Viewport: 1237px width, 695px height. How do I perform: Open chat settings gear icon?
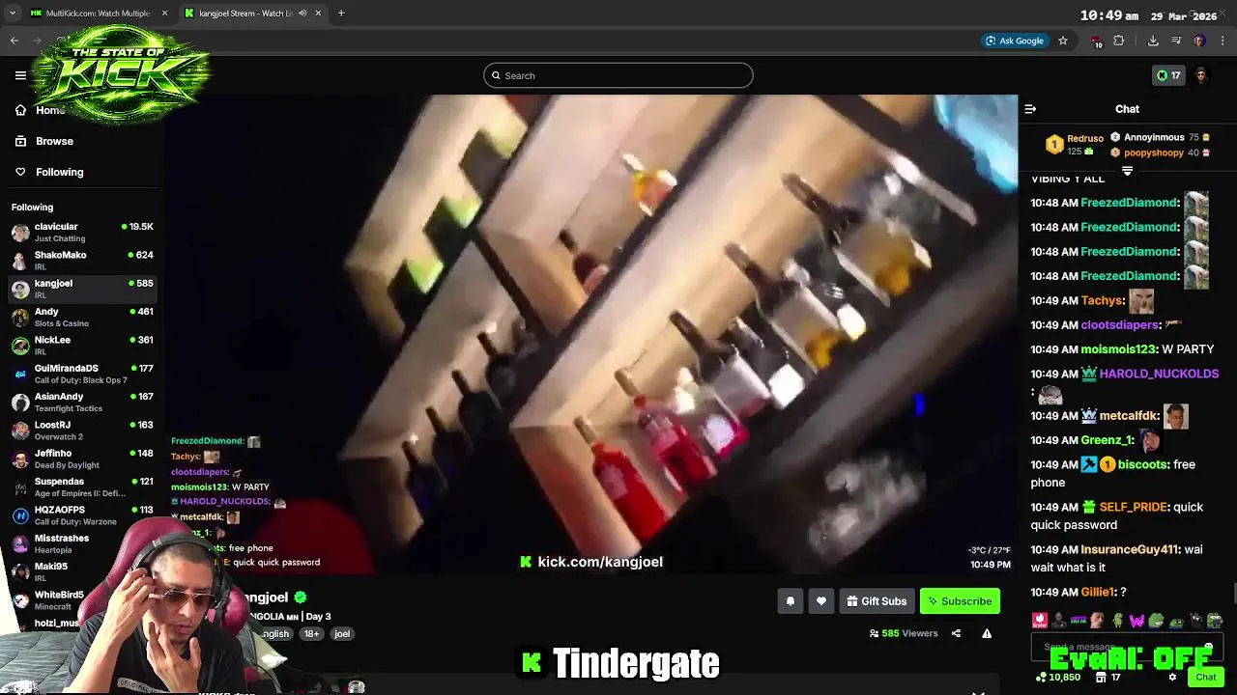pyautogui.click(x=1172, y=678)
